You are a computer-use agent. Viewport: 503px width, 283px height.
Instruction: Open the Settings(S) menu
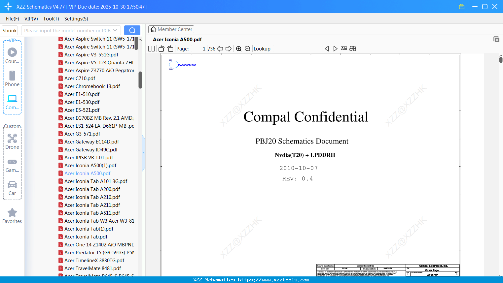(x=76, y=19)
